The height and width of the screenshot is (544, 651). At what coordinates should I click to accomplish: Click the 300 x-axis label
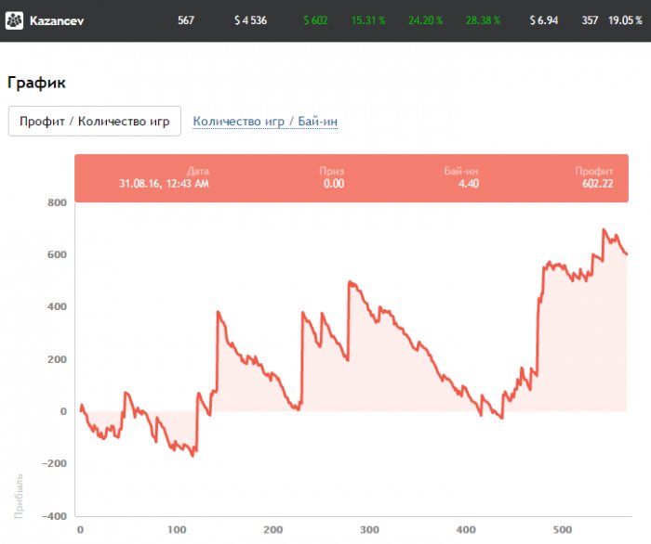point(369,529)
